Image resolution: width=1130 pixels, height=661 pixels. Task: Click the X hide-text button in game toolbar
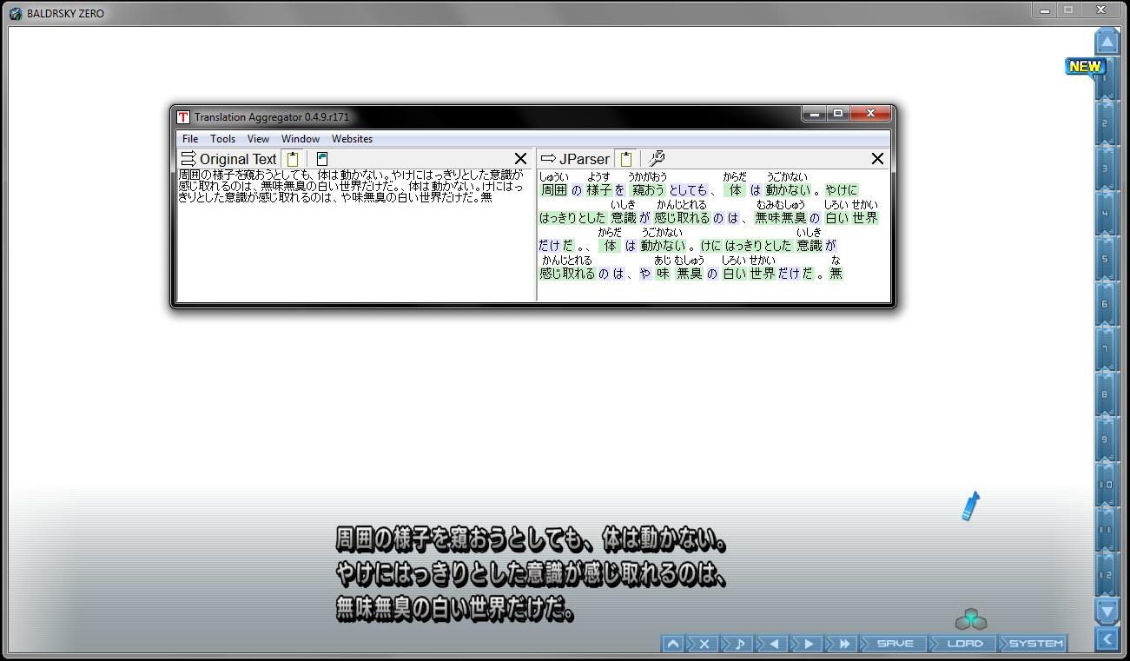704,644
